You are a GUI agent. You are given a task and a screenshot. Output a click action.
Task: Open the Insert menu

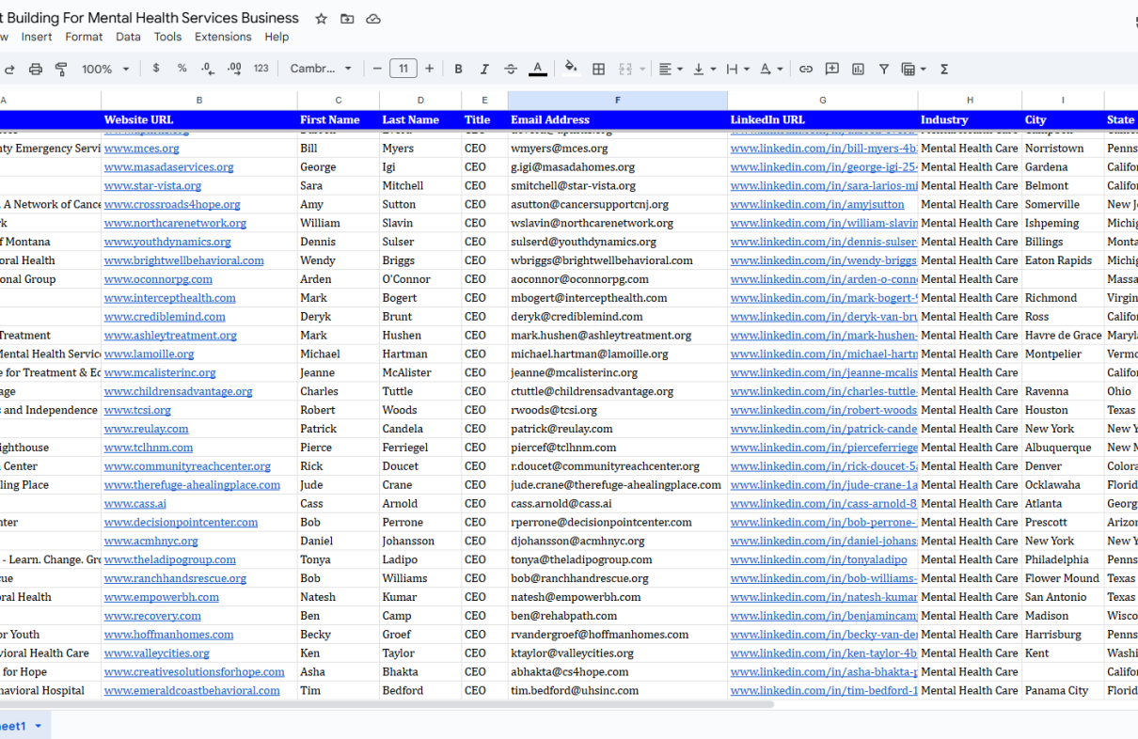point(37,37)
